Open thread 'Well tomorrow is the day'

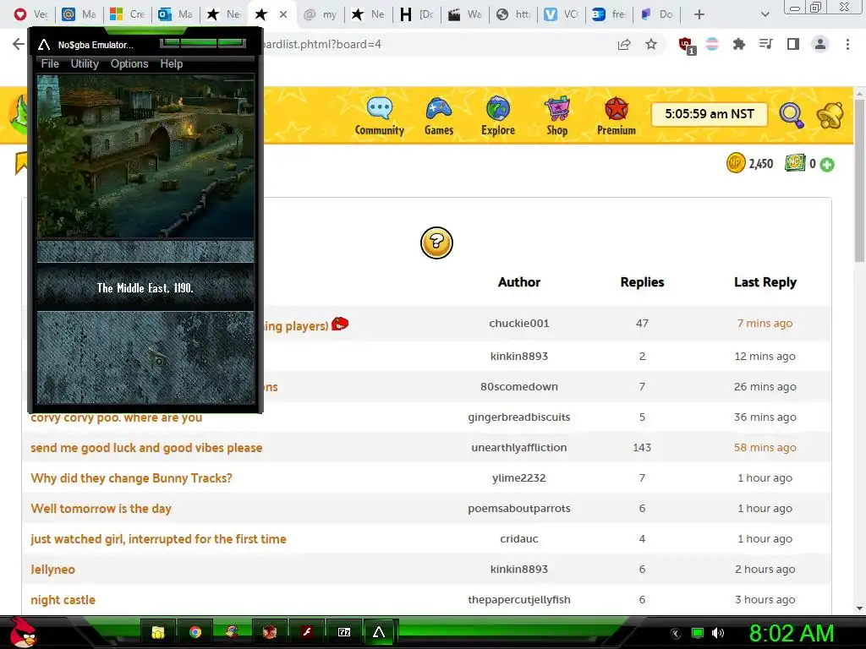tap(101, 508)
